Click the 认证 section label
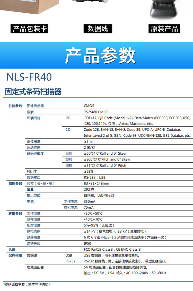 12,250
